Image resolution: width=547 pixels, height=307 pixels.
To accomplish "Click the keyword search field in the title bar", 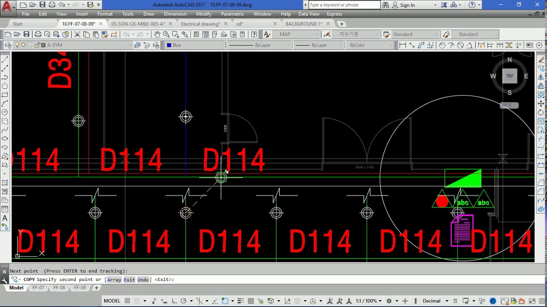I will click(x=344, y=5).
